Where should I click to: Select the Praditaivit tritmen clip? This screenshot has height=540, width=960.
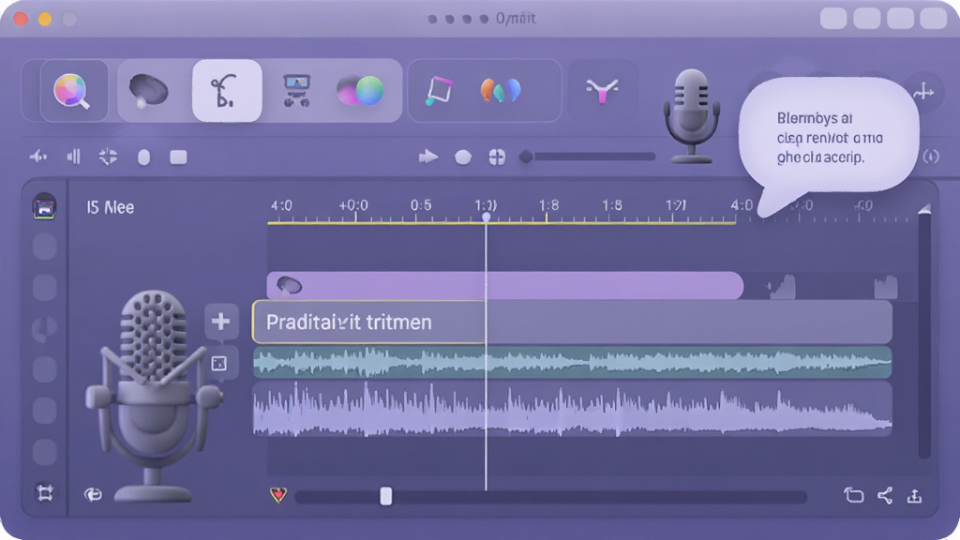click(572, 322)
